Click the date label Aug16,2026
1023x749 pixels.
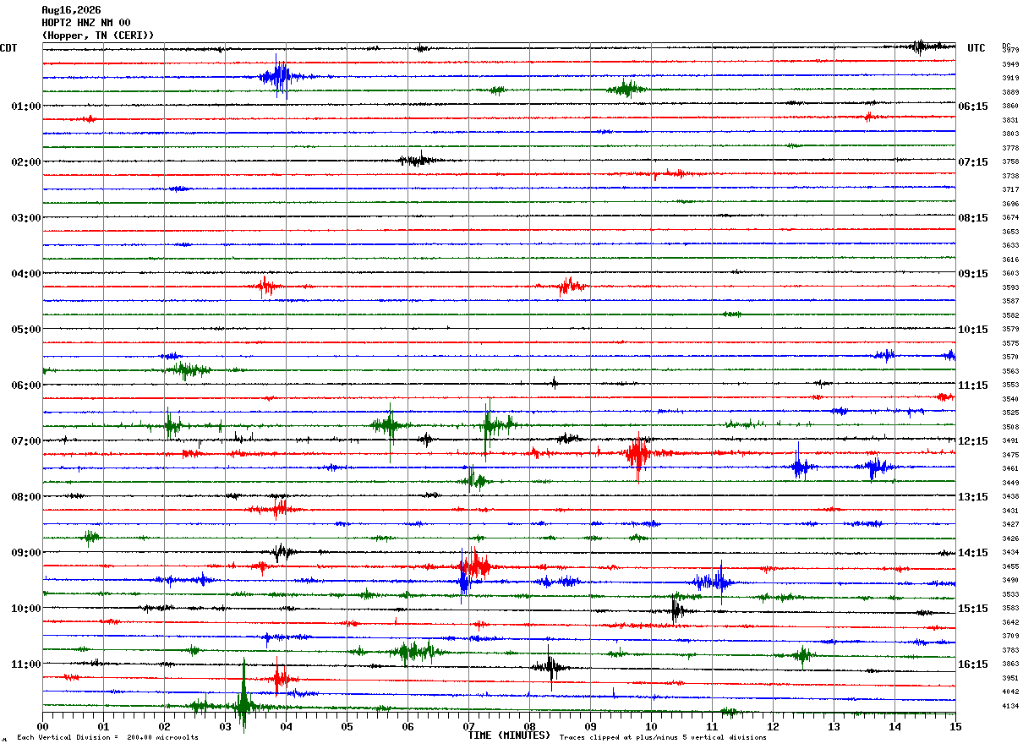coord(71,10)
